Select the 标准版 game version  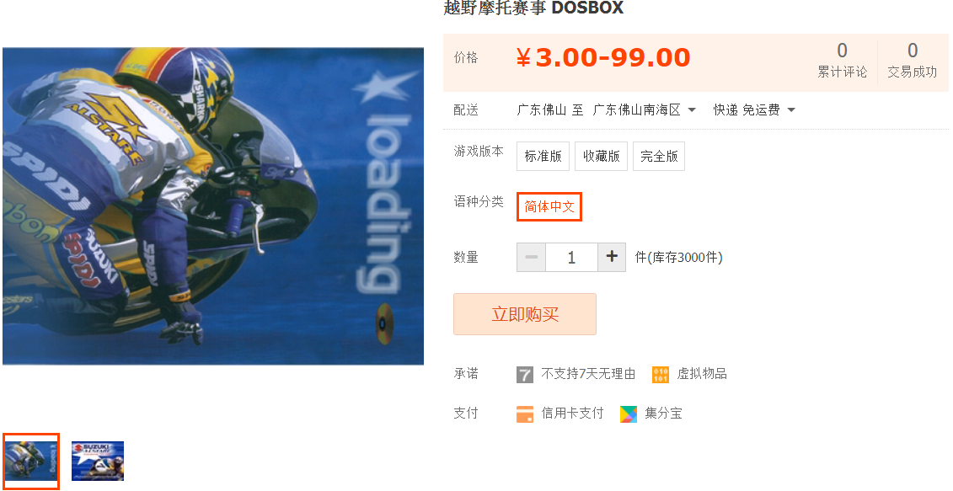[543, 156]
